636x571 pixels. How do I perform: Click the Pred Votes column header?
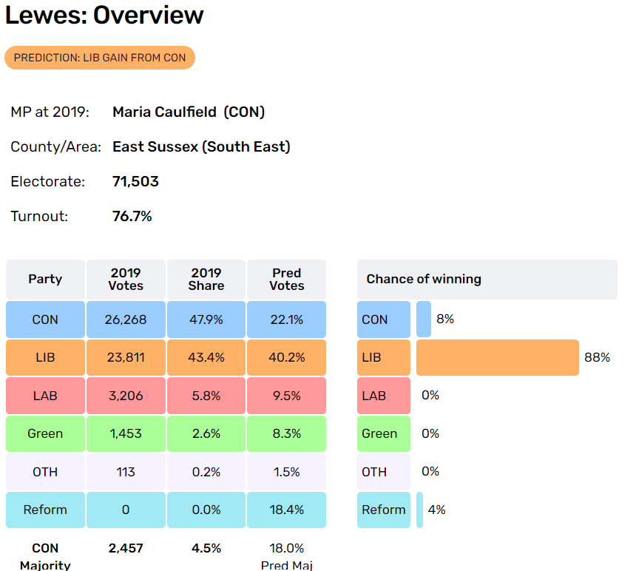(287, 279)
